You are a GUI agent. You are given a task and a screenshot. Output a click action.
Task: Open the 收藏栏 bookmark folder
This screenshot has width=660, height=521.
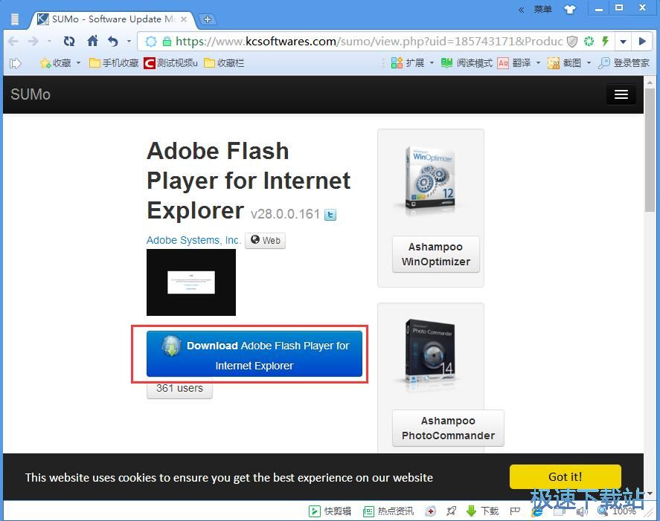(x=224, y=63)
